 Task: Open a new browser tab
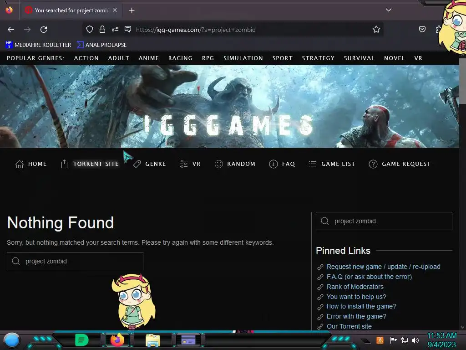point(132,10)
